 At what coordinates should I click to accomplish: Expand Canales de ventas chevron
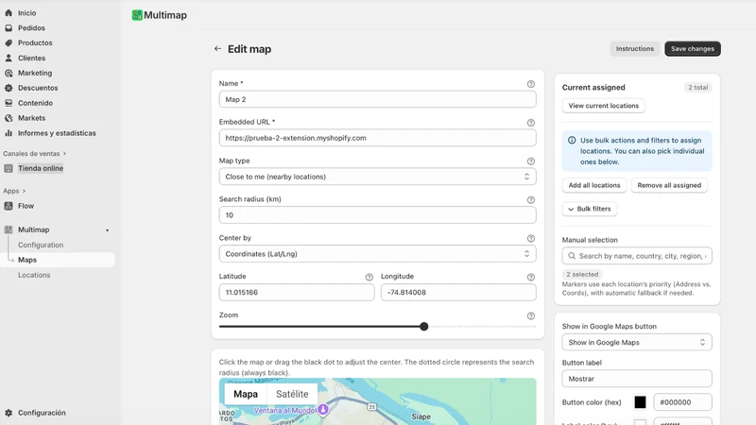pyautogui.click(x=64, y=154)
